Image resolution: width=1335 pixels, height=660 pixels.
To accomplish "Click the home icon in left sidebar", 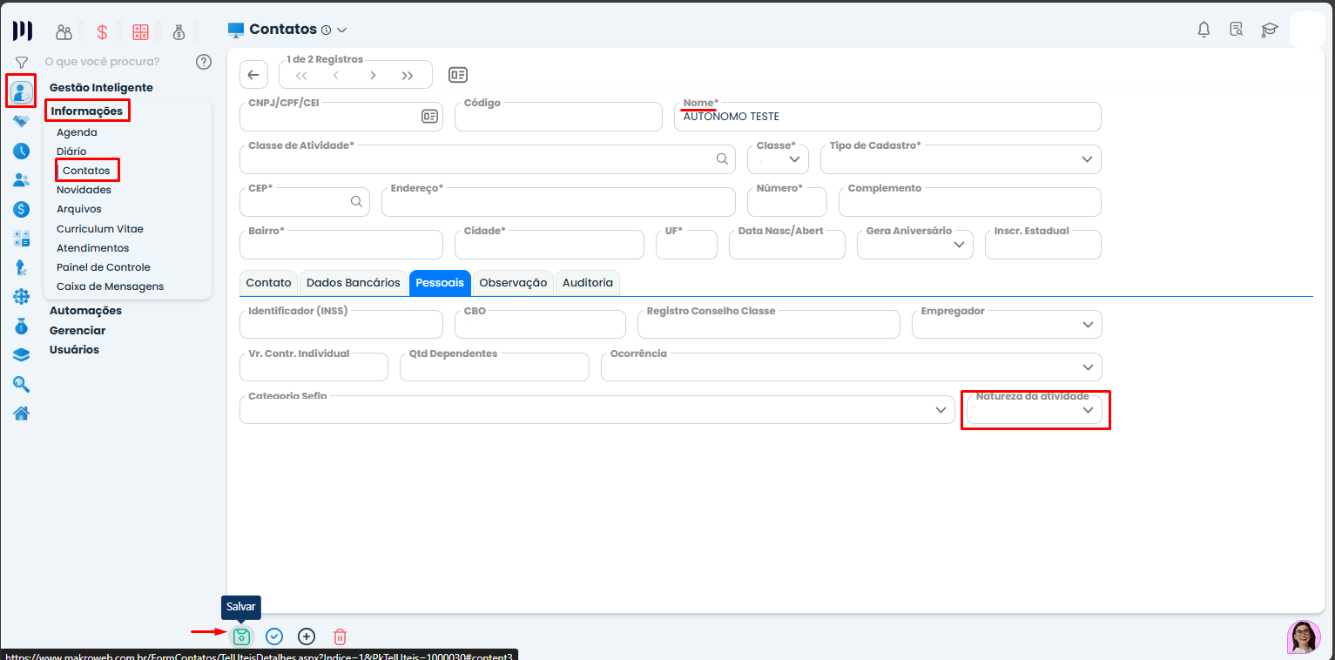I will point(22,413).
